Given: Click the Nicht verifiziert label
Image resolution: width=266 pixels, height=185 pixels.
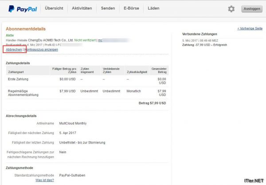Looking at the screenshot, I should 85,40.
